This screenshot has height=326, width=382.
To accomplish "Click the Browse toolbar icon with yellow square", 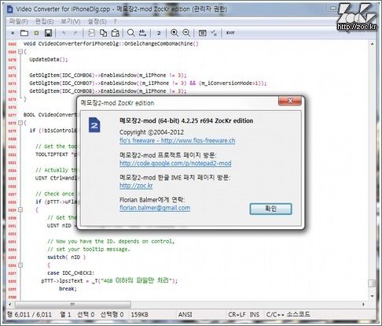I will (x=36, y=33).
